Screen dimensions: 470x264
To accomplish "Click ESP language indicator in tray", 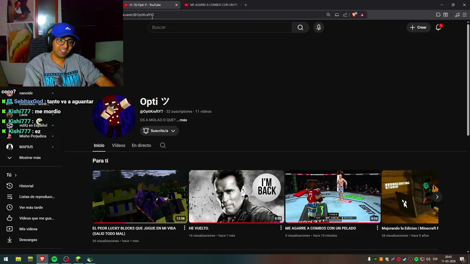I will coord(435,259).
